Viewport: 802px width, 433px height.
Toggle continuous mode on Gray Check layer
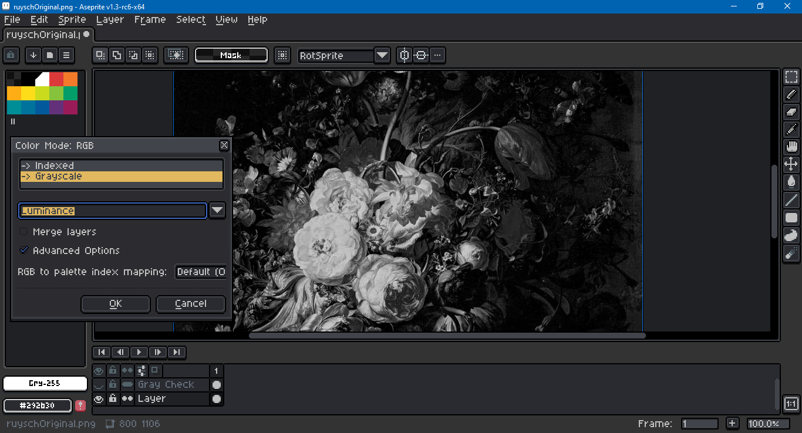(127, 385)
